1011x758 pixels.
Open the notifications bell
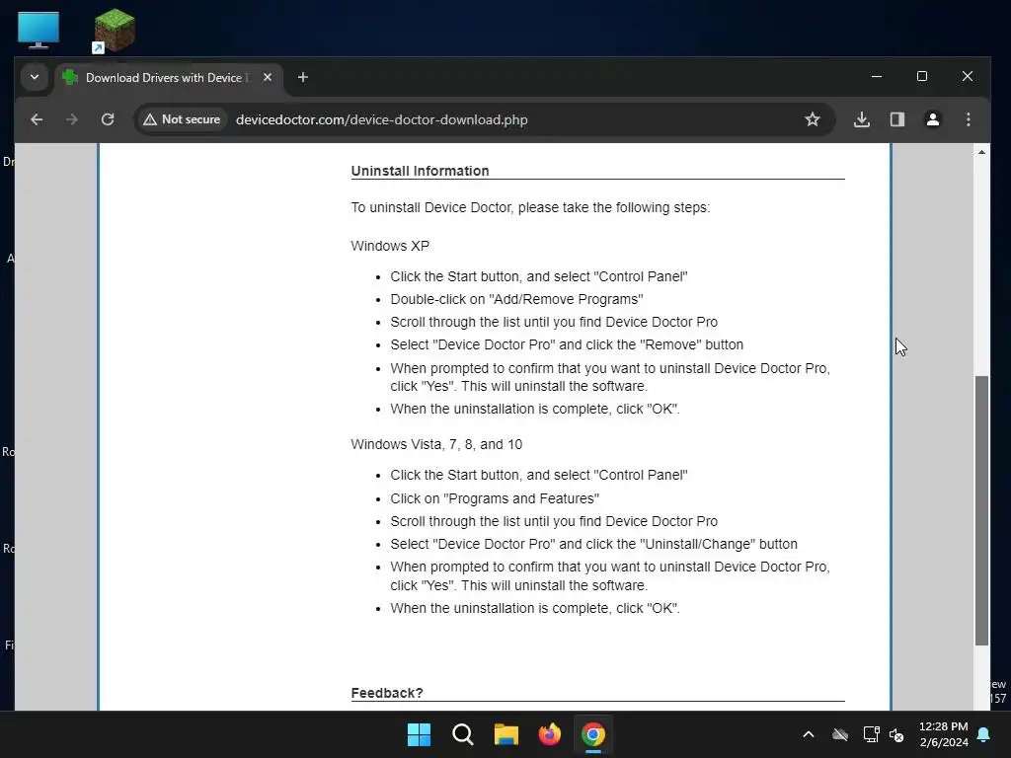click(x=984, y=734)
